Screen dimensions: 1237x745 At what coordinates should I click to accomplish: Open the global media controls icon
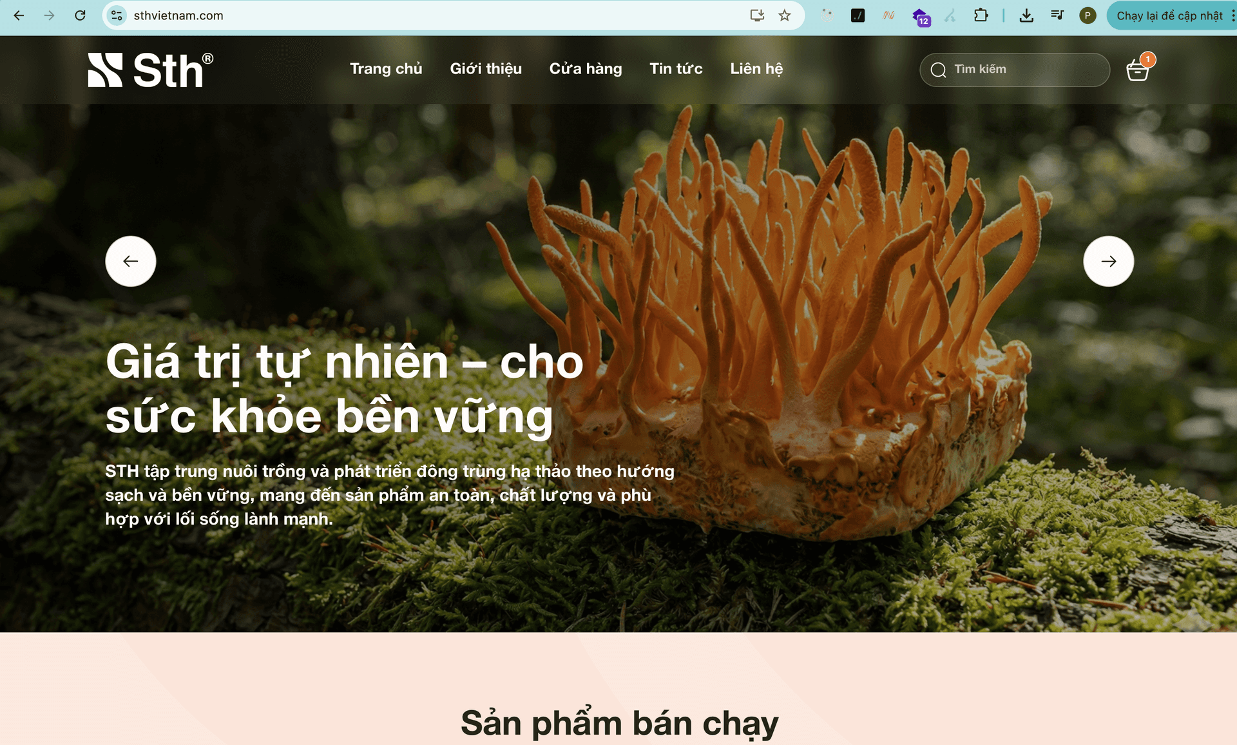(1057, 15)
